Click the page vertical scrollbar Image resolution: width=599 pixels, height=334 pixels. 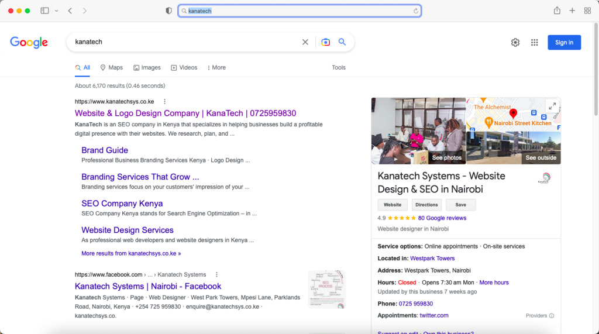coord(596,69)
